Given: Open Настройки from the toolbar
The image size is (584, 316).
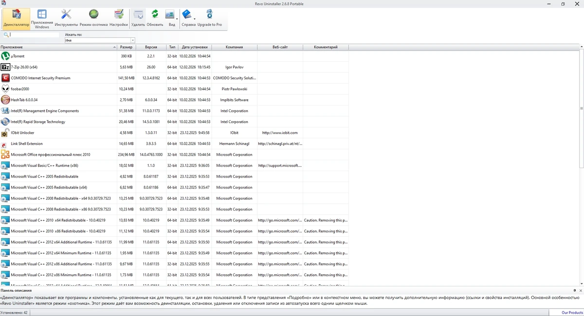Looking at the screenshot, I should click(119, 18).
